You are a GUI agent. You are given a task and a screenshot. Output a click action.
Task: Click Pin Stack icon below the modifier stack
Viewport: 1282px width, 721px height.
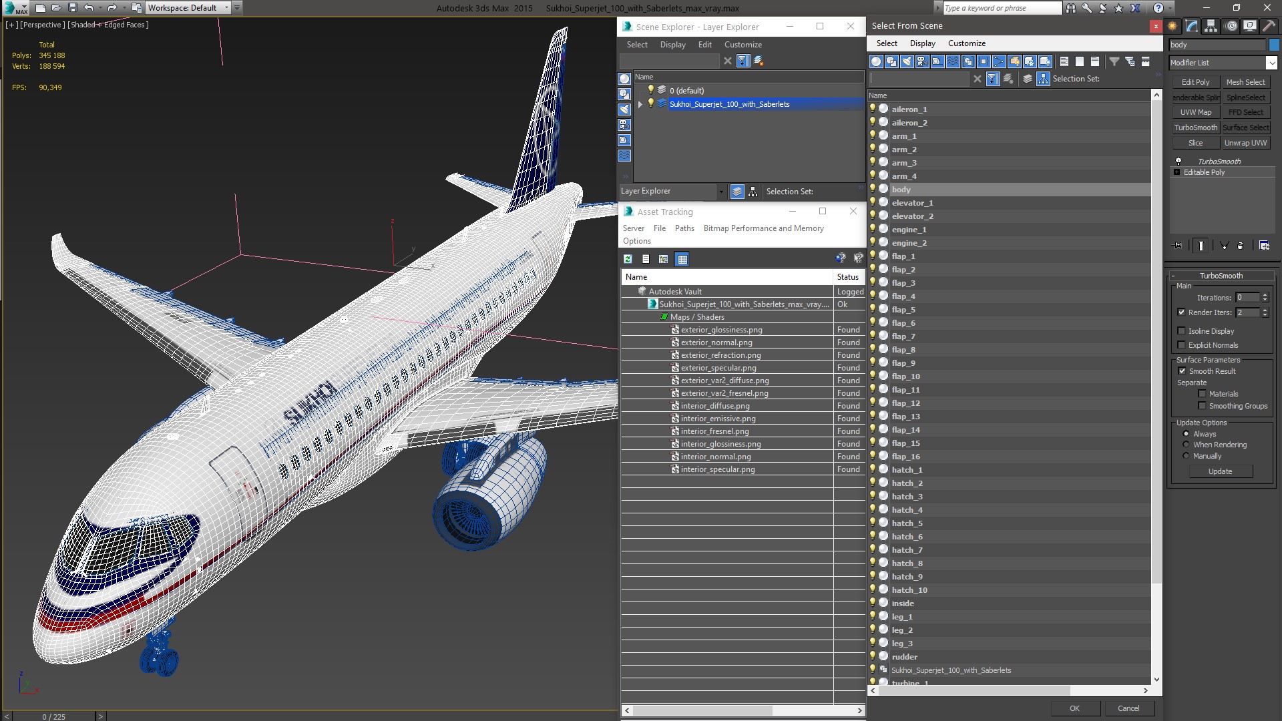(x=1178, y=246)
